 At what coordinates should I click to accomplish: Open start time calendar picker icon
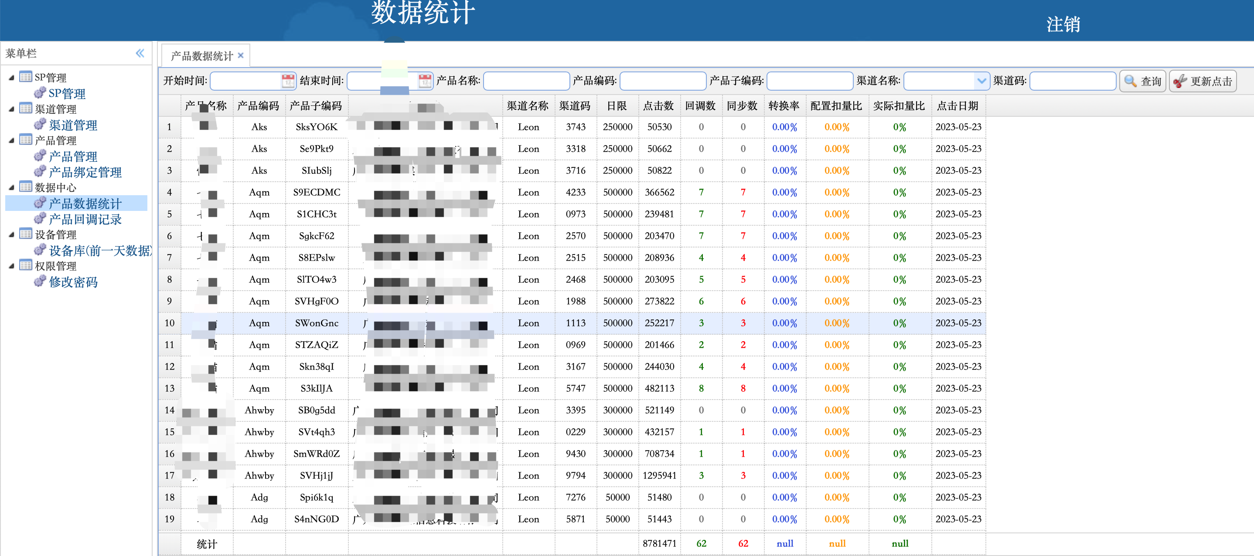pyautogui.click(x=288, y=81)
